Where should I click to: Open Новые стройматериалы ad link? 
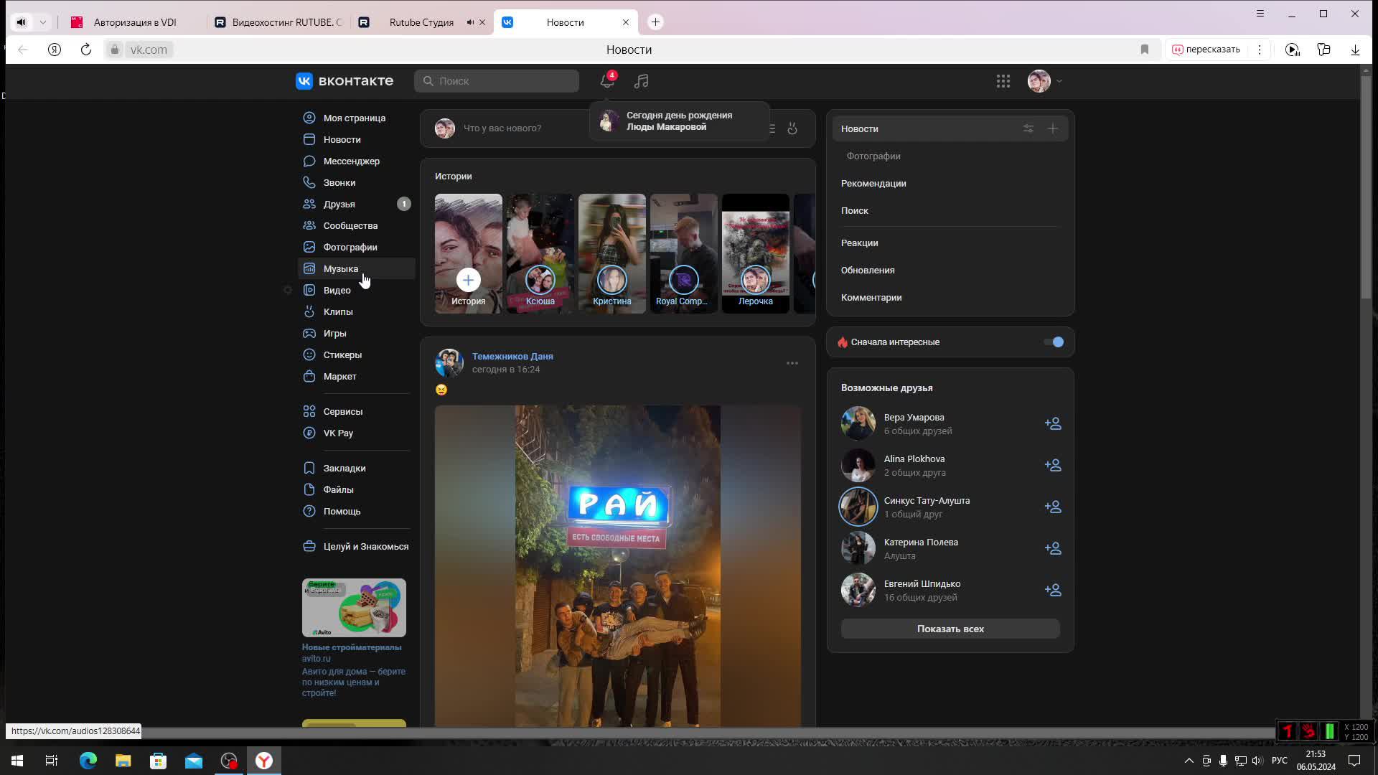coord(352,647)
